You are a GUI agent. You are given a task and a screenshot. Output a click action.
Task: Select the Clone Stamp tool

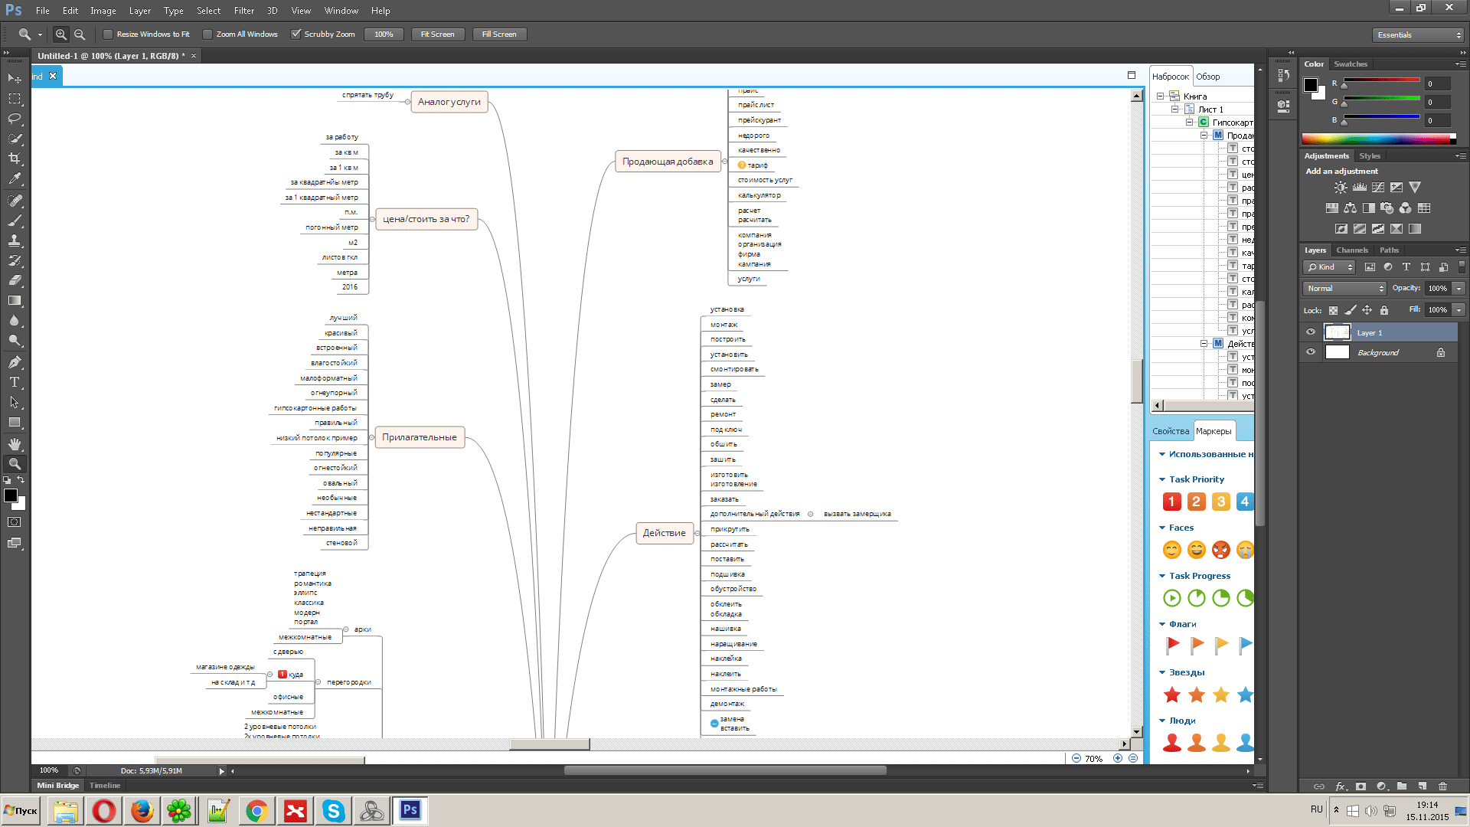point(15,240)
